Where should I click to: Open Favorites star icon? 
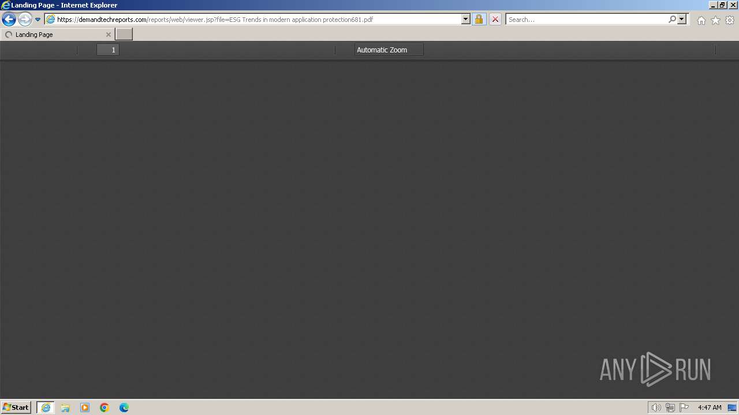coord(715,20)
